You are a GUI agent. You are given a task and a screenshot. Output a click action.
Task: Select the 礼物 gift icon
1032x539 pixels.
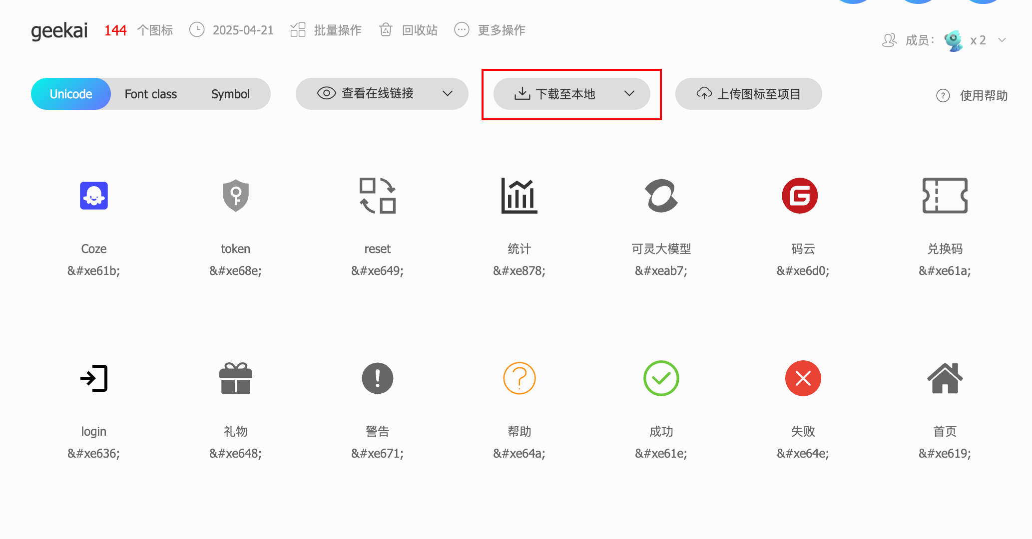tap(235, 378)
